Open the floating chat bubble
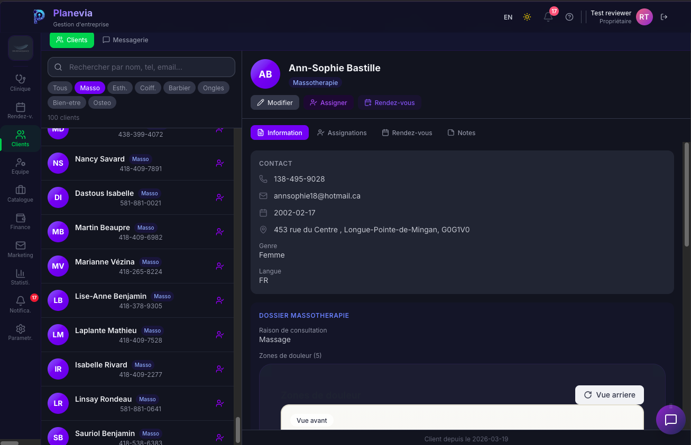Viewport: 691px width, 445px height. coord(671,420)
